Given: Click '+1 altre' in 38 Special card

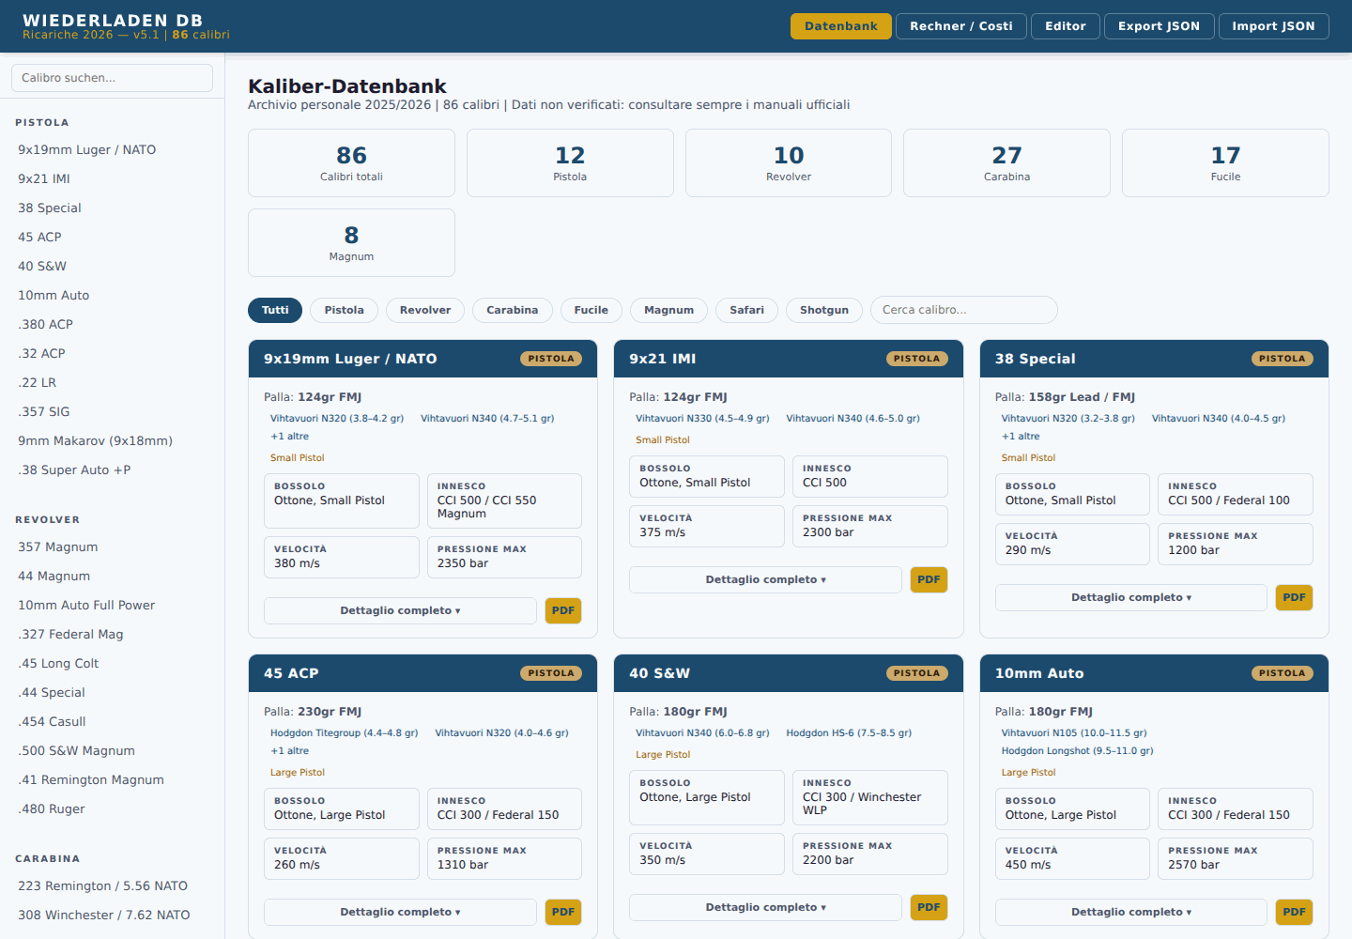Looking at the screenshot, I should pos(1021,437).
